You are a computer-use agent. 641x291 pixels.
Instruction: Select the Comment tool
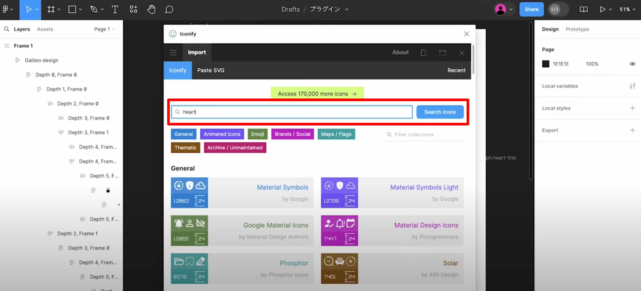(169, 9)
